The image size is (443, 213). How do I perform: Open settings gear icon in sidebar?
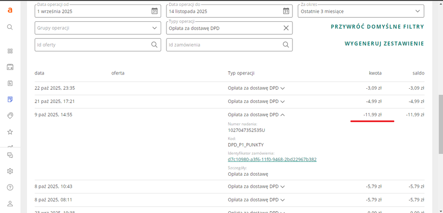(10, 171)
